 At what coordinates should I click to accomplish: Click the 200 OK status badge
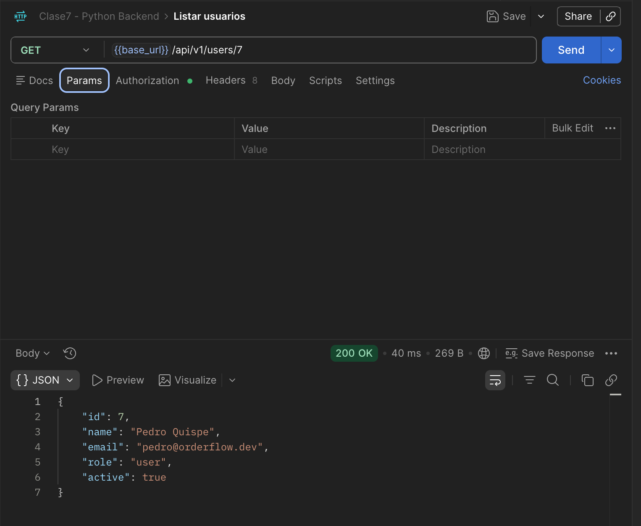pos(354,353)
